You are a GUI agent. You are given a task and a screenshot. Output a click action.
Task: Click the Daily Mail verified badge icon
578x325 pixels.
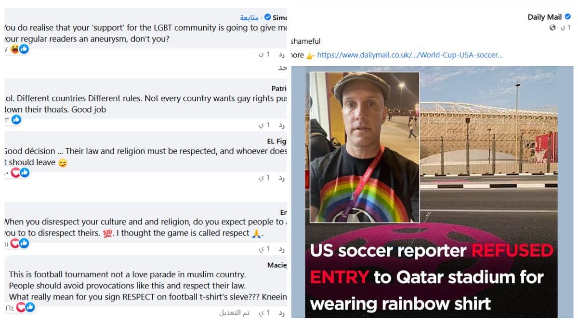[x=567, y=17]
